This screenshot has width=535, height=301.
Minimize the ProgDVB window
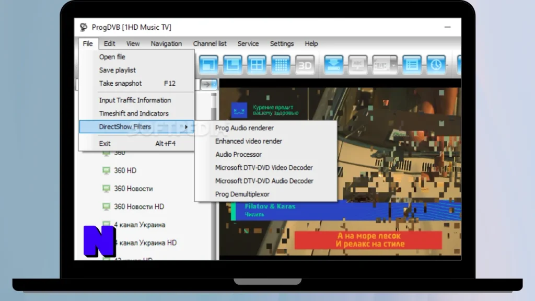tap(447, 27)
